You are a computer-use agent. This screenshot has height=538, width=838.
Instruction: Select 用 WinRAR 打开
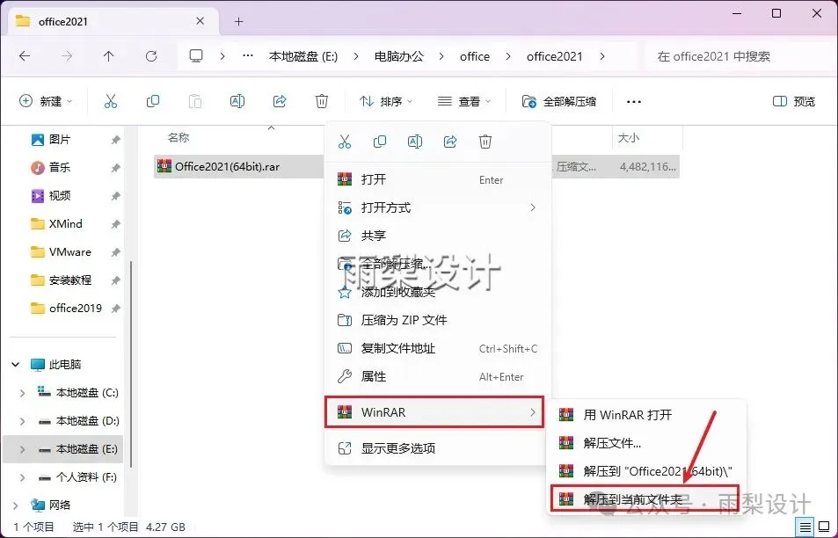pos(646,415)
